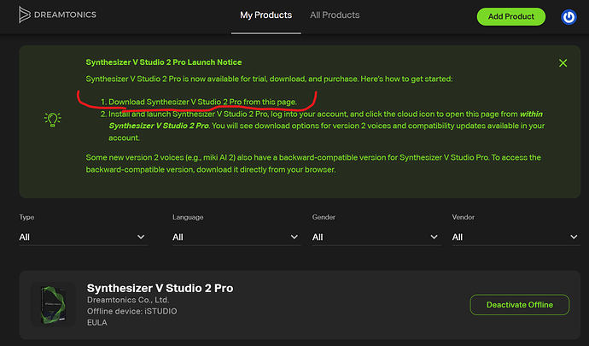Expand the Type filter chevron
The image size is (589, 346).
(141, 237)
